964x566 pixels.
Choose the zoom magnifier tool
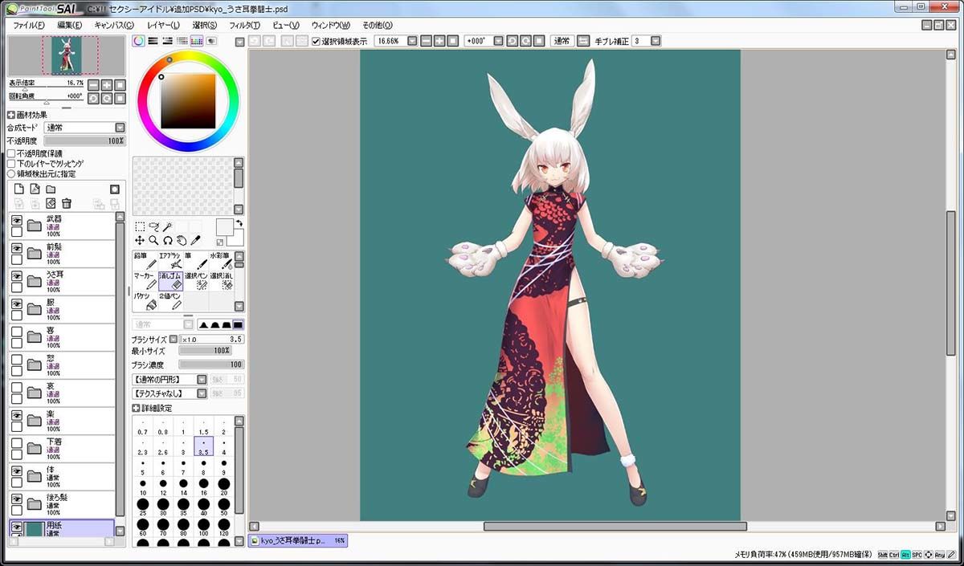tap(153, 240)
